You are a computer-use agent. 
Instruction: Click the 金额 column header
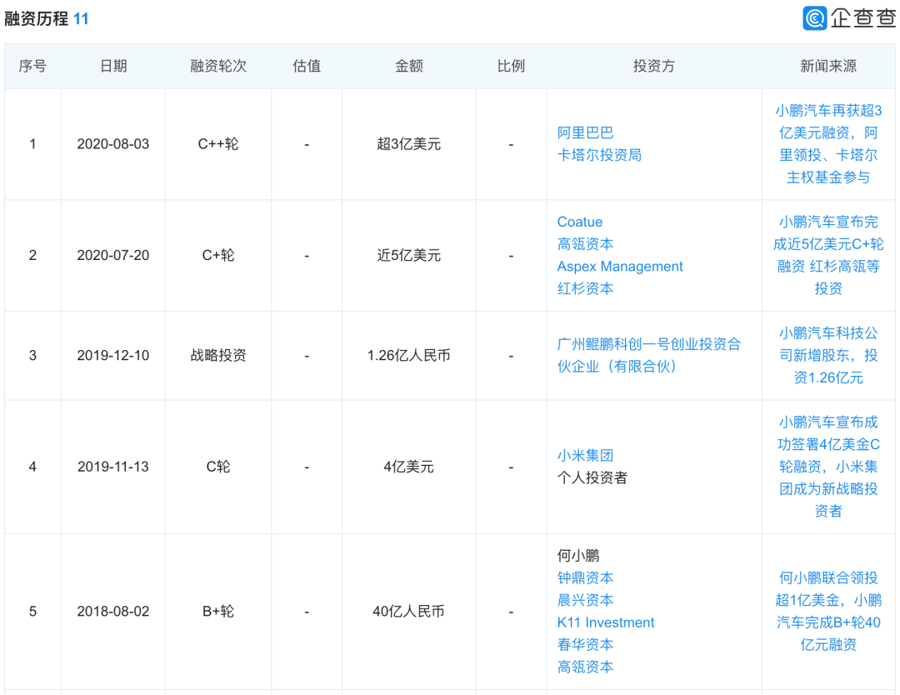click(x=408, y=66)
